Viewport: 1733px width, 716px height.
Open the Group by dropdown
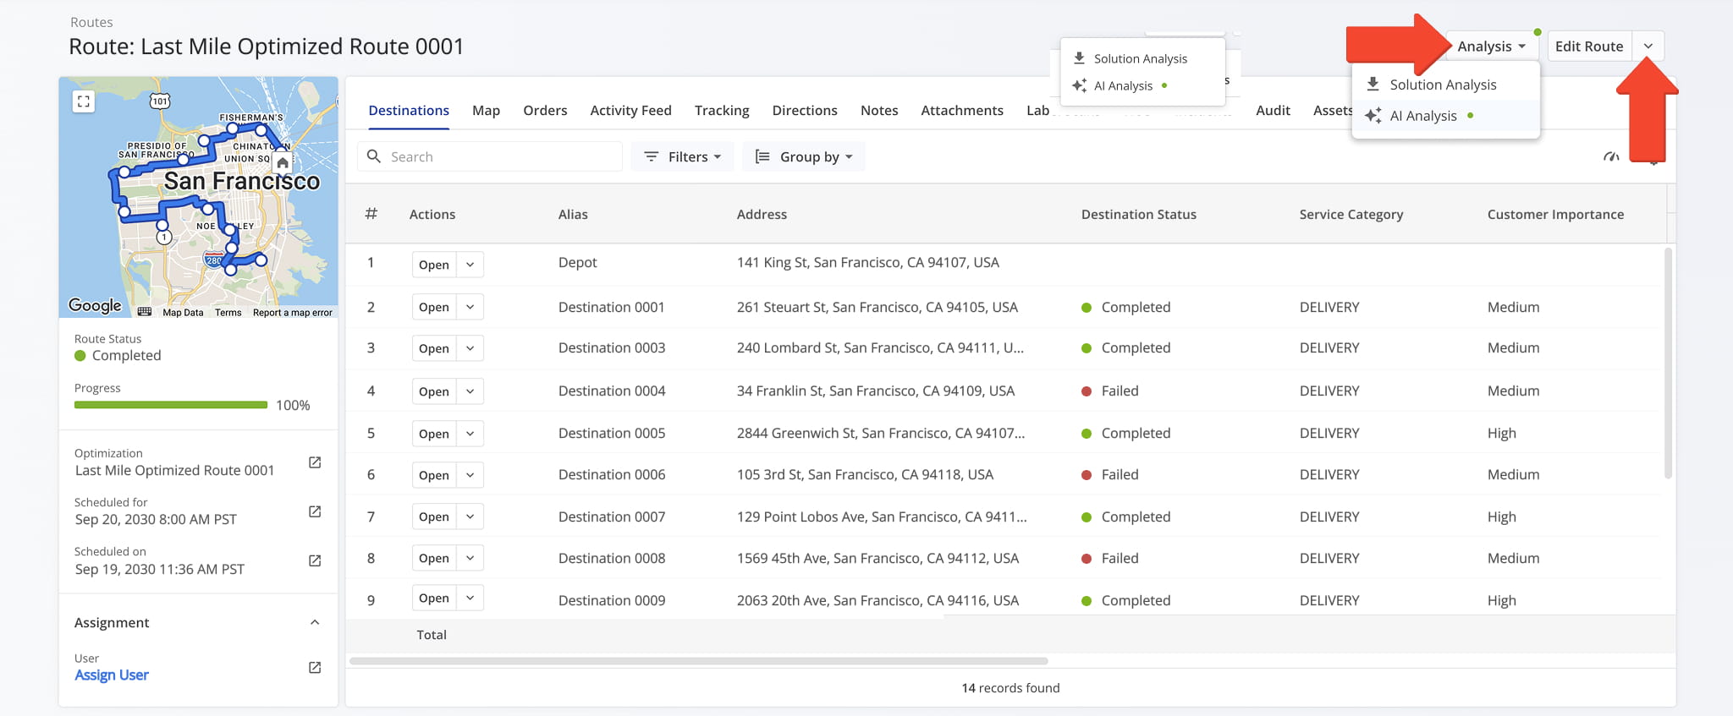804,156
